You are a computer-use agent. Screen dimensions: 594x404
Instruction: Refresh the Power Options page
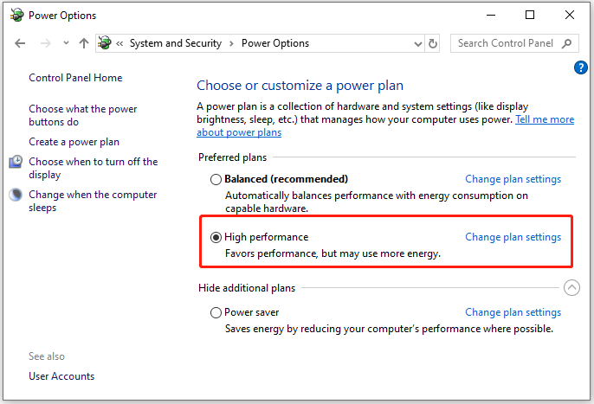click(433, 43)
